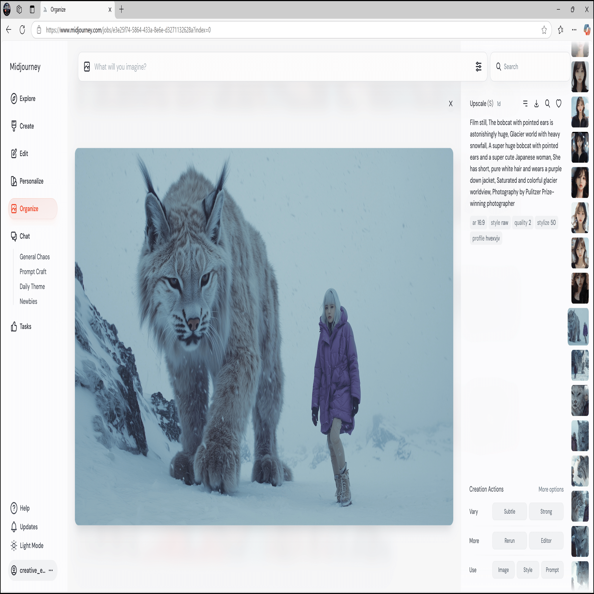The image size is (594, 594).
Task: Click the "What will you imagine?" prompt field
Action: coord(277,67)
